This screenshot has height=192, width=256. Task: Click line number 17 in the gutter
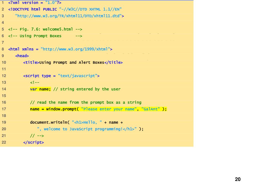tap(4, 109)
